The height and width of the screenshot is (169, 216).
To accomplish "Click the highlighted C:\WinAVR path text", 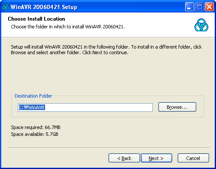I will [32, 108].
